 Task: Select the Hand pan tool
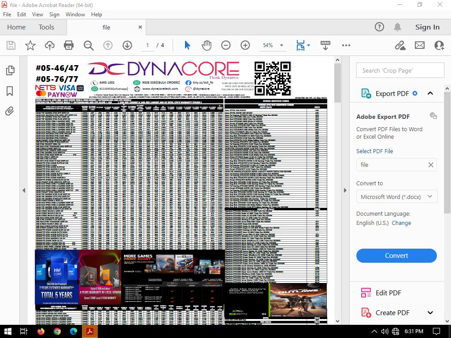207,45
